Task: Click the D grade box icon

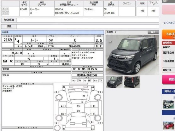Action: pyautogui.click(x=7, y=13)
